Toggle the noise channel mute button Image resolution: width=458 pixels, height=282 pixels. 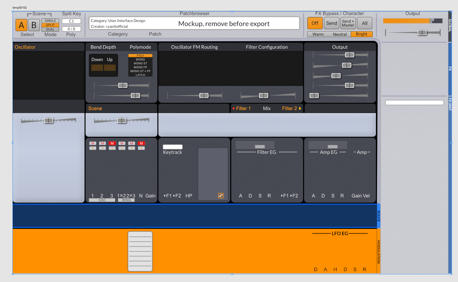(x=141, y=143)
